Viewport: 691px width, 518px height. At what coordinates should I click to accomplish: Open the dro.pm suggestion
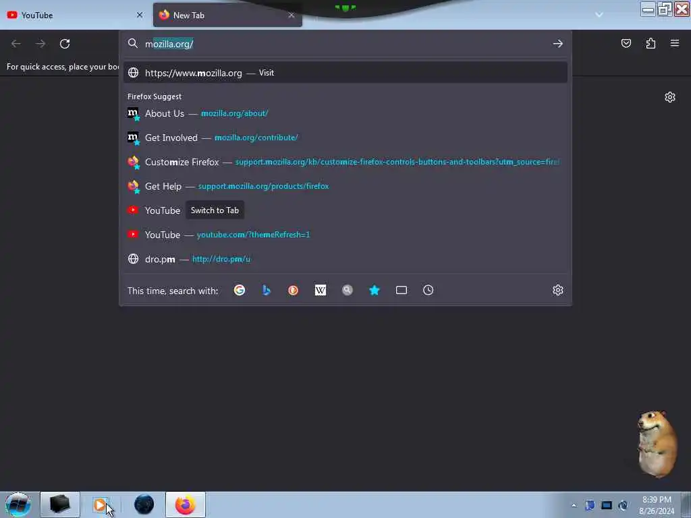pos(345,259)
